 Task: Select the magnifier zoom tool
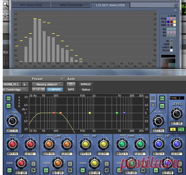(5, 5)
